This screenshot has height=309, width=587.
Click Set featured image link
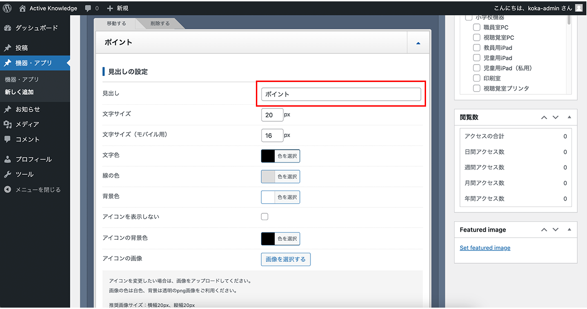pos(485,248)
